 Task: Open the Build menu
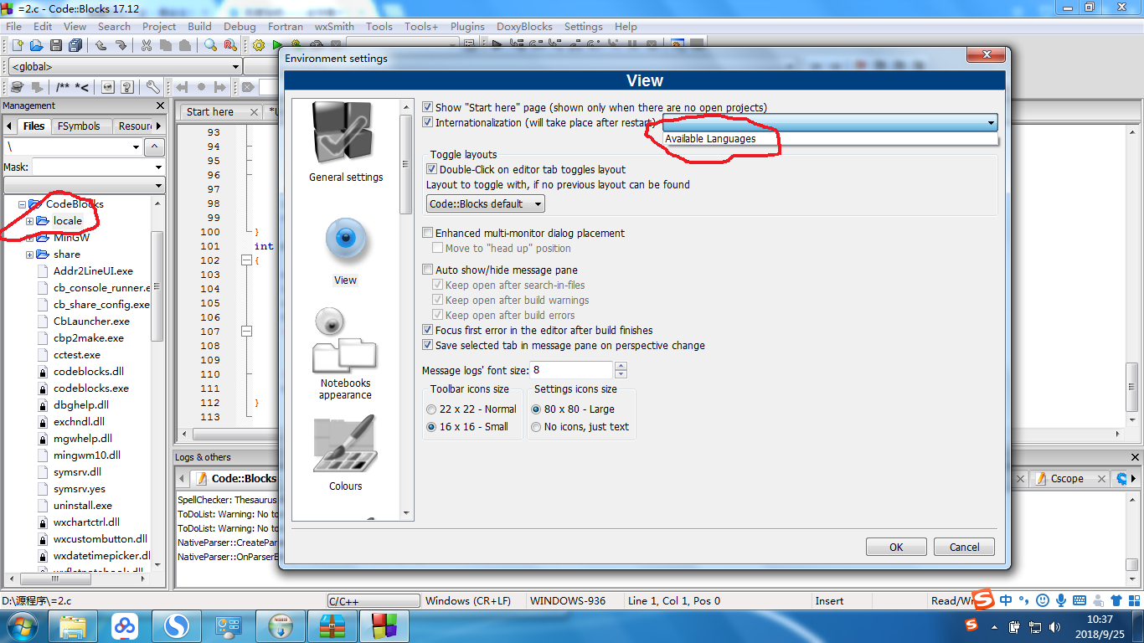point(199,26)
